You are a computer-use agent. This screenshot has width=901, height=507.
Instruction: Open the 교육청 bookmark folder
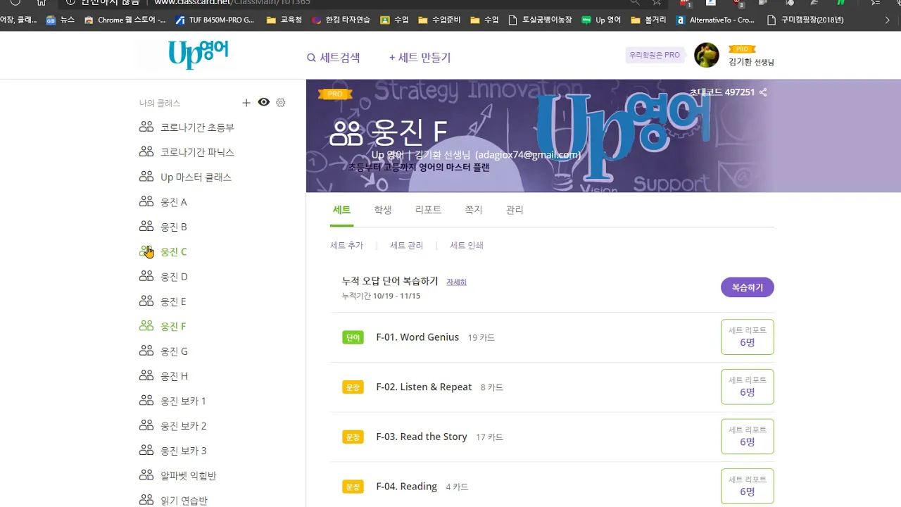(284, 20)
